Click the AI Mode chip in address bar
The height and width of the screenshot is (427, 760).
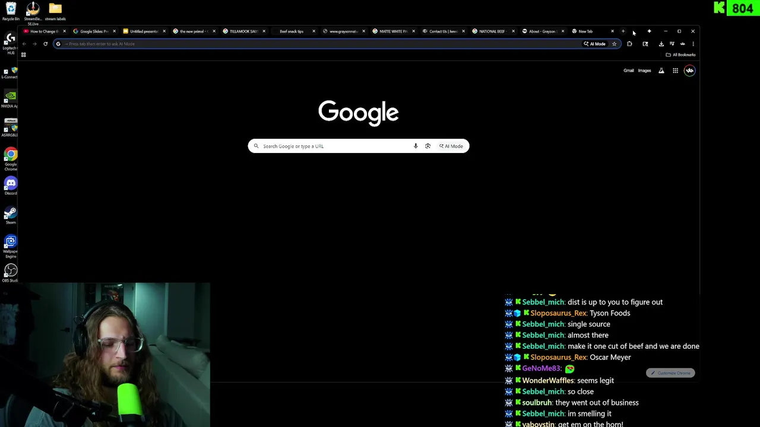coord(594,44)
